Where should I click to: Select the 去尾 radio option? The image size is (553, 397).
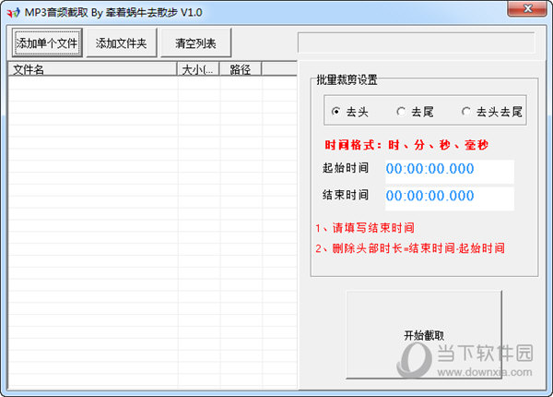click(x=415, y=112)
